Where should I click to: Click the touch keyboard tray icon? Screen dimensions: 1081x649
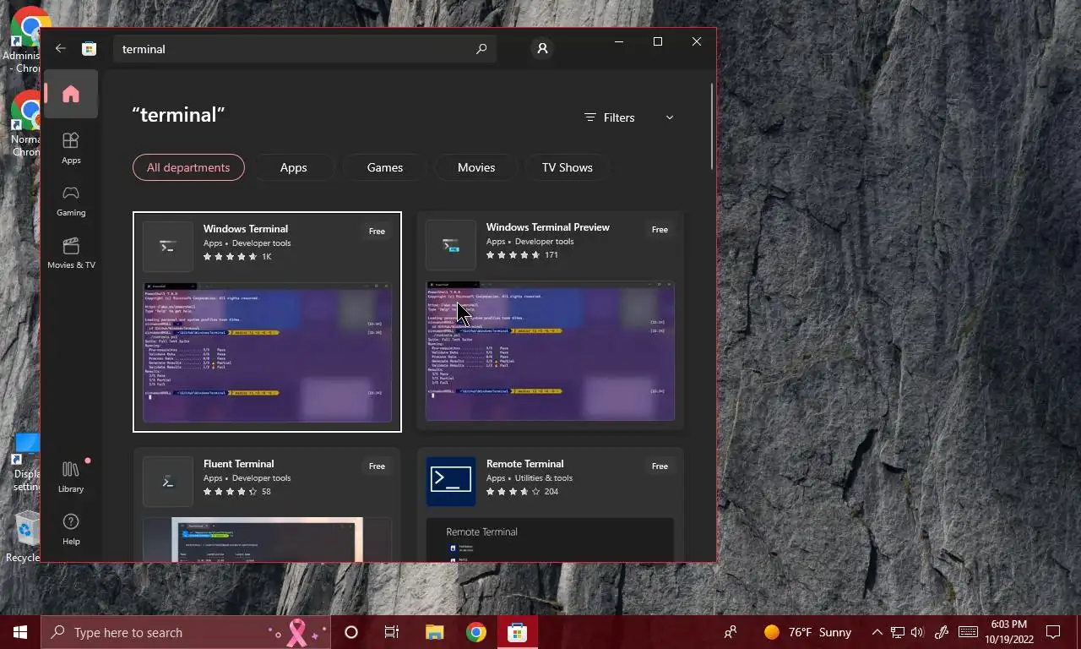[969, 632]
